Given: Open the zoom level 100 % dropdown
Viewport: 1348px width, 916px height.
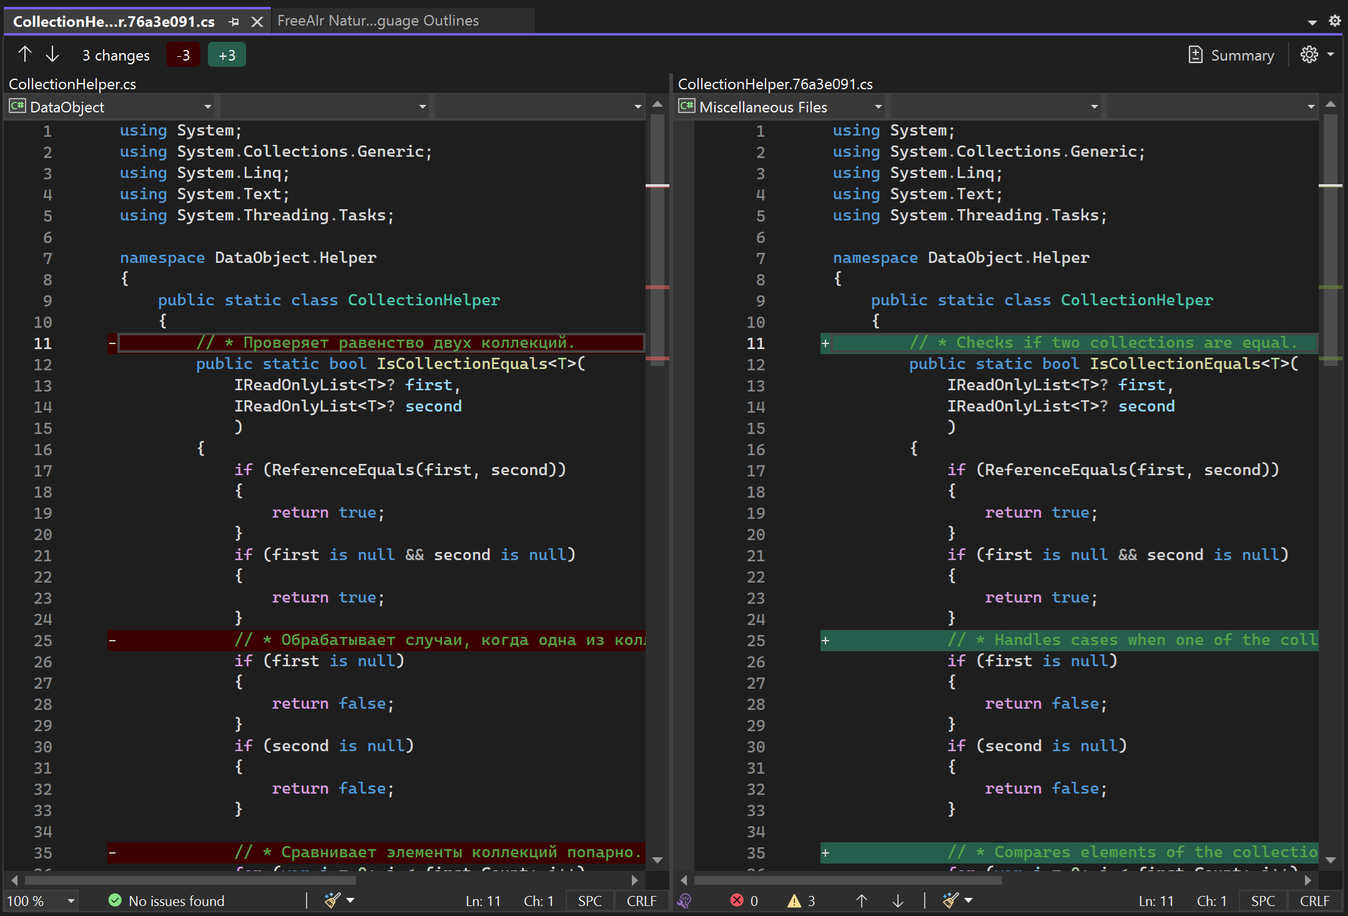Looking at the screenshot, I should coord(71,901).
